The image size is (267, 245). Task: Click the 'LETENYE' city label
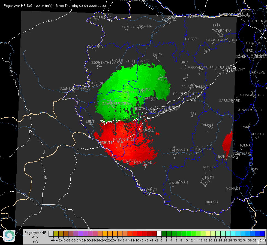point(105,143)
